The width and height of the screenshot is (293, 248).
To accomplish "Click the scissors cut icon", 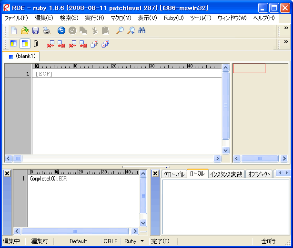I will point(94,30).
